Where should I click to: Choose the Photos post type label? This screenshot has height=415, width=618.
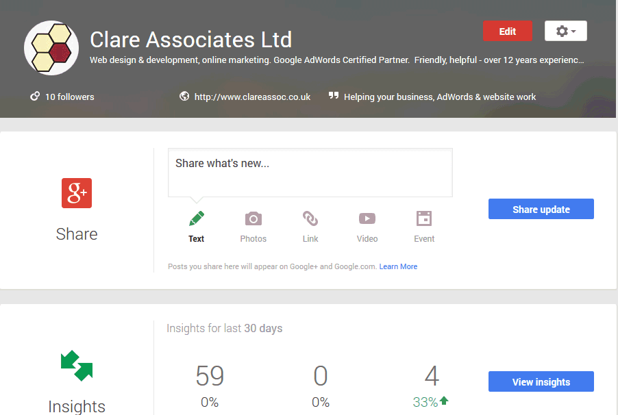point(254,239)
